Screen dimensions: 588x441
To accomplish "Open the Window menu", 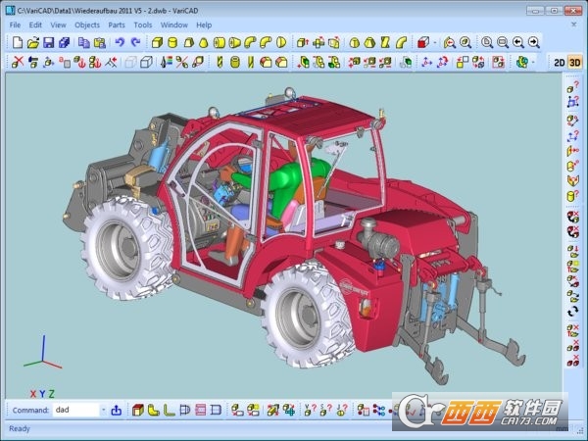I will pos(174,25).
